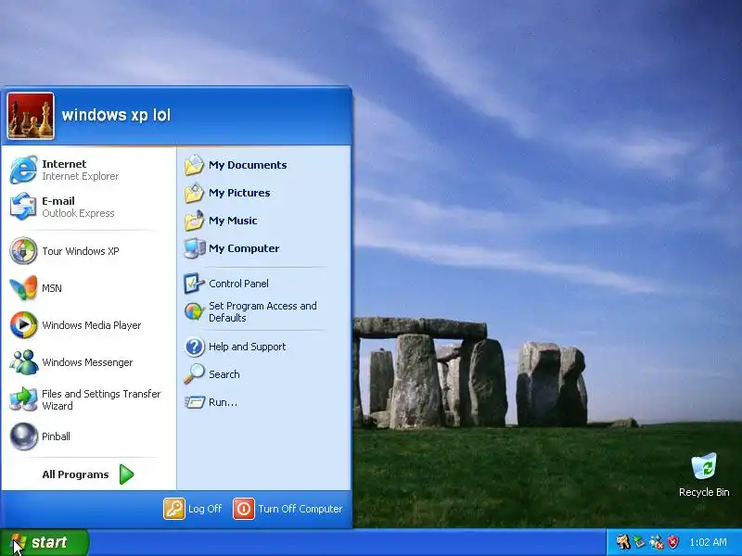Click the Outlook Express envelope icon

point(23,207)
